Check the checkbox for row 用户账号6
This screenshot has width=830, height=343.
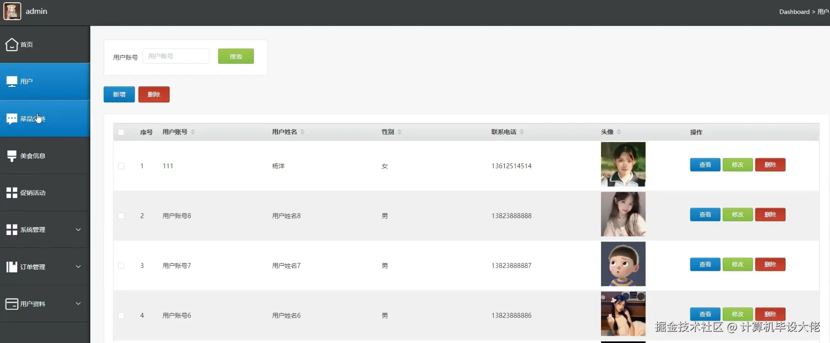click(121, 316)
